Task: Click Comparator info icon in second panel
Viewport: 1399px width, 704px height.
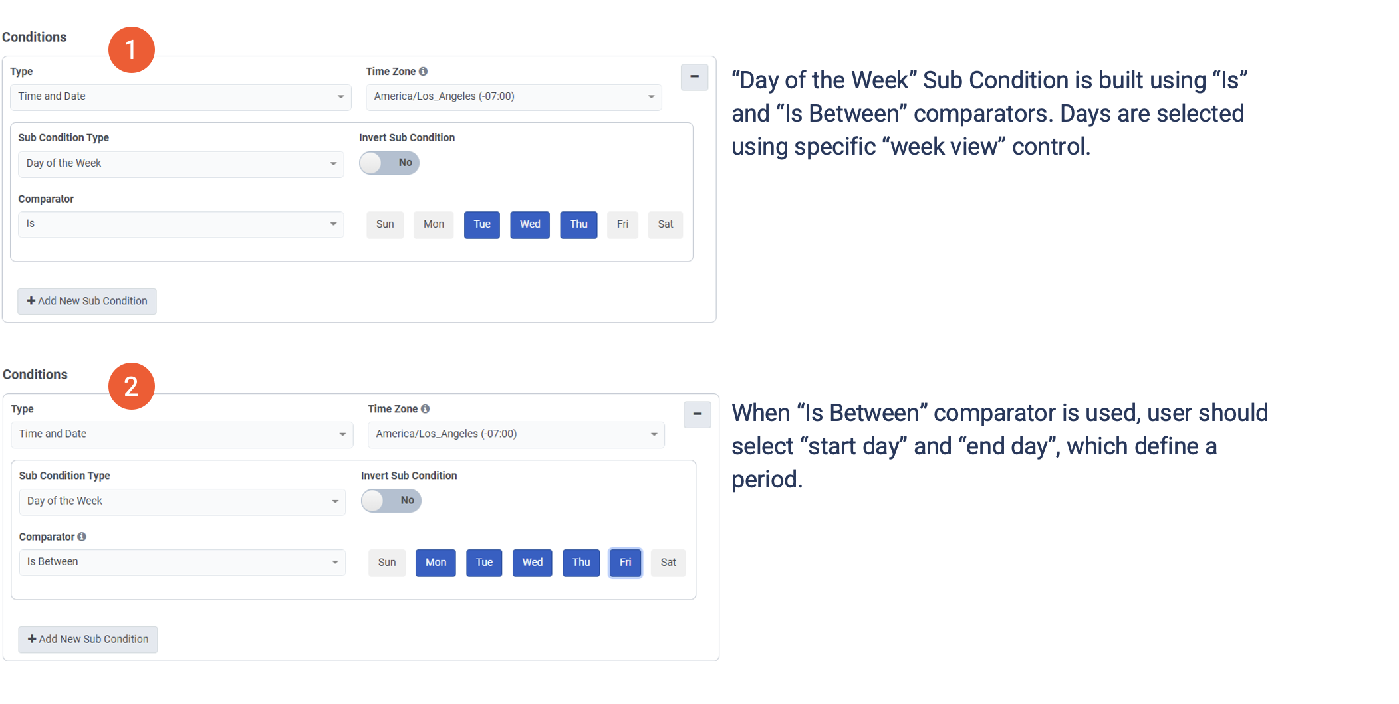Action: pos(82,537)
